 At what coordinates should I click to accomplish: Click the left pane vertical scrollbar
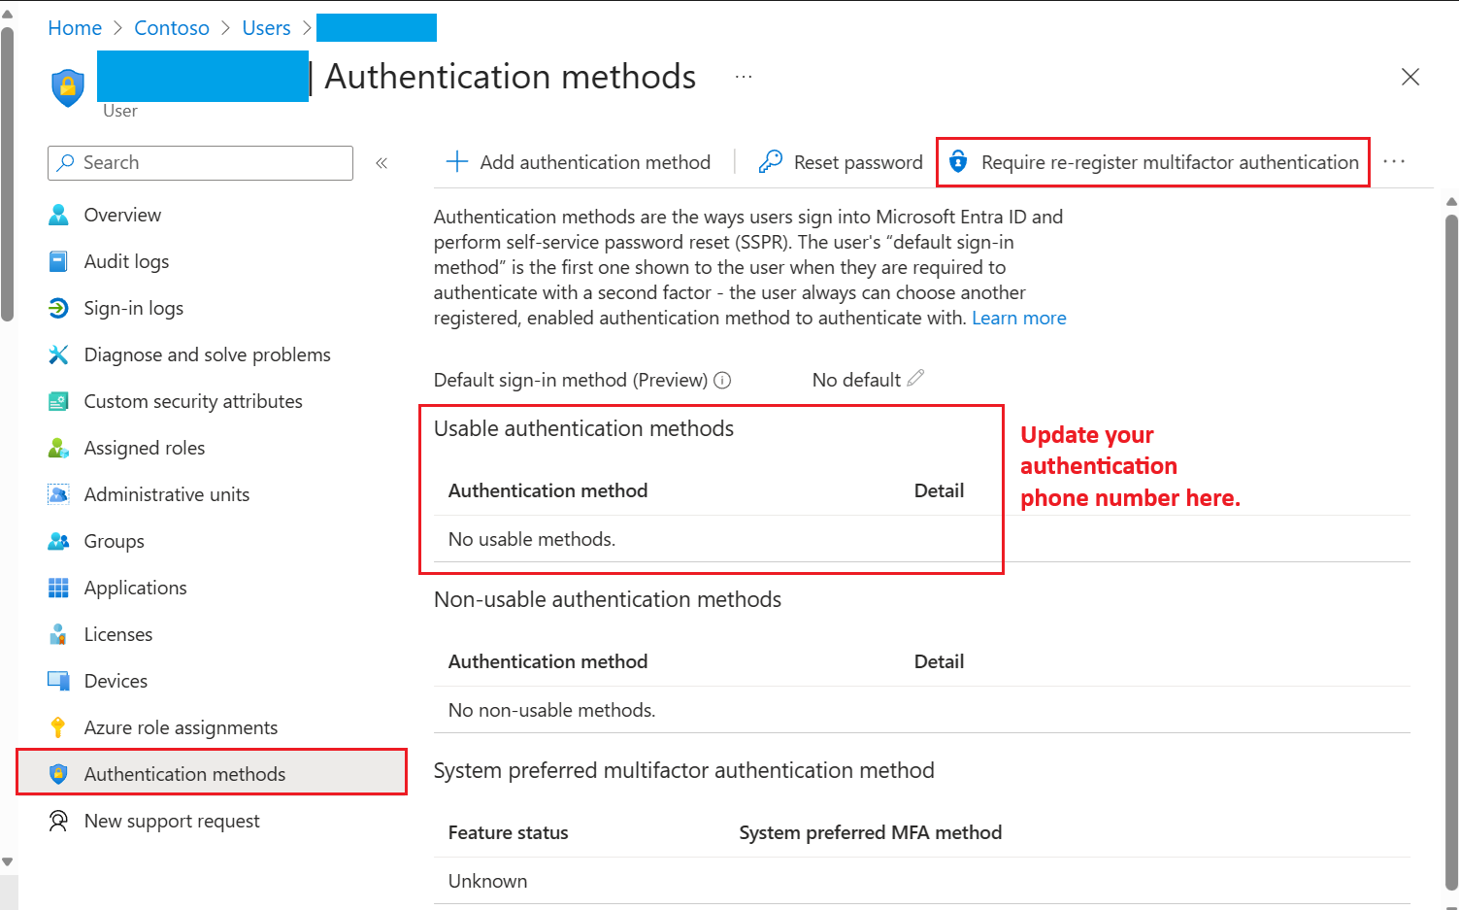[8, 175]
